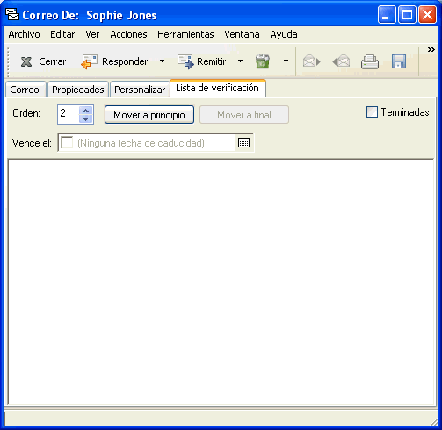Open the Archivo menu
The width and height of the screenshot is (442, 430).
pos(24,34)
